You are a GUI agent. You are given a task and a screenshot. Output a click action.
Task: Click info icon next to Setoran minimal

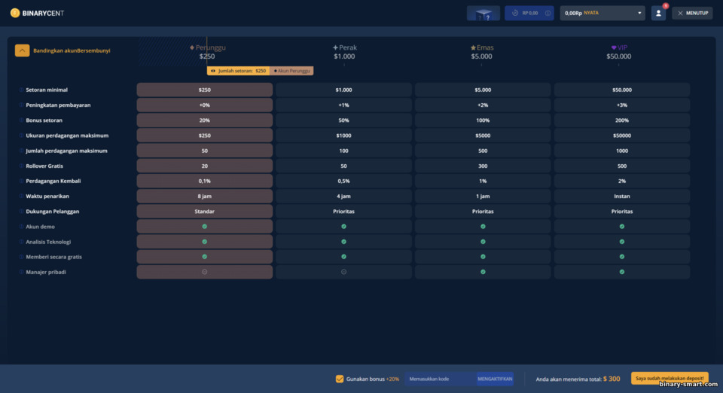pyautogui.click(x=21, y=90)
